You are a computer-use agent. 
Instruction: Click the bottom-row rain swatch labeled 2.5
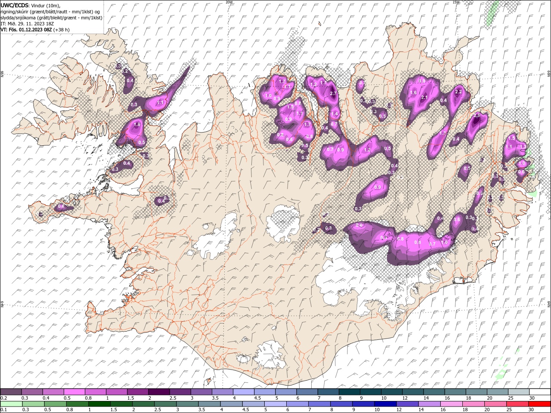coord(165,404)
